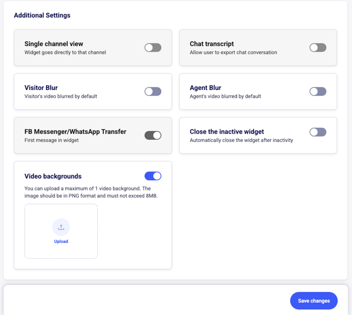Click the FB Messenger/WhatsApp Transfer title
Screen dimensions: 352x315
[75, 131]
